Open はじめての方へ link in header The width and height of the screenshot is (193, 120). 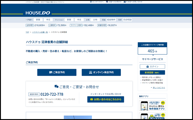[98, 2]
